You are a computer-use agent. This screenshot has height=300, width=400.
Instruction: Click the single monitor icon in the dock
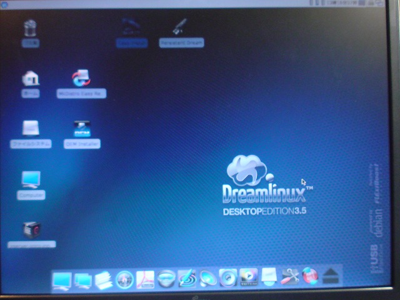coord(62,281)
